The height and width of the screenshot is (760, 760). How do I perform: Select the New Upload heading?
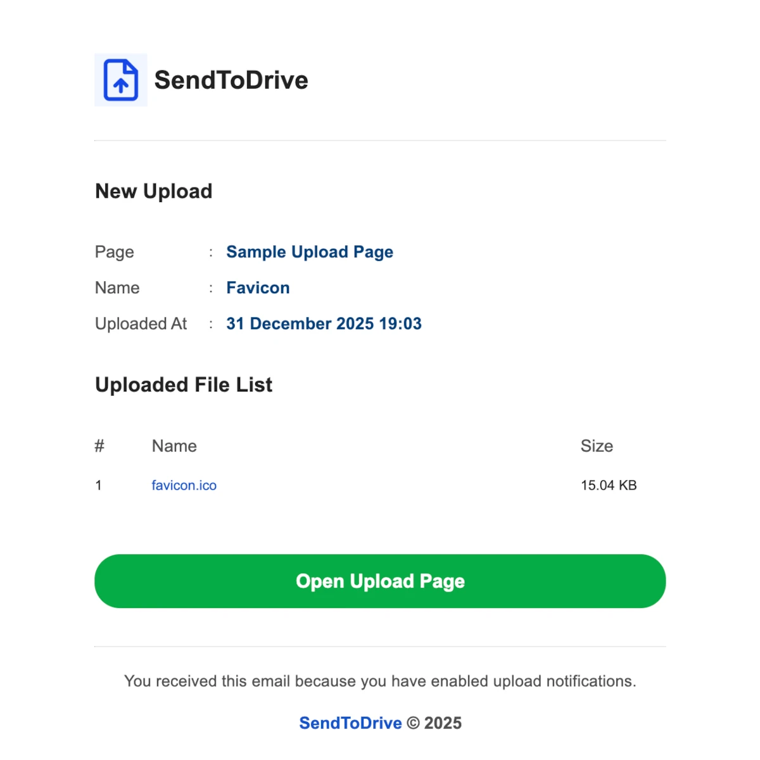coord(154,191)
